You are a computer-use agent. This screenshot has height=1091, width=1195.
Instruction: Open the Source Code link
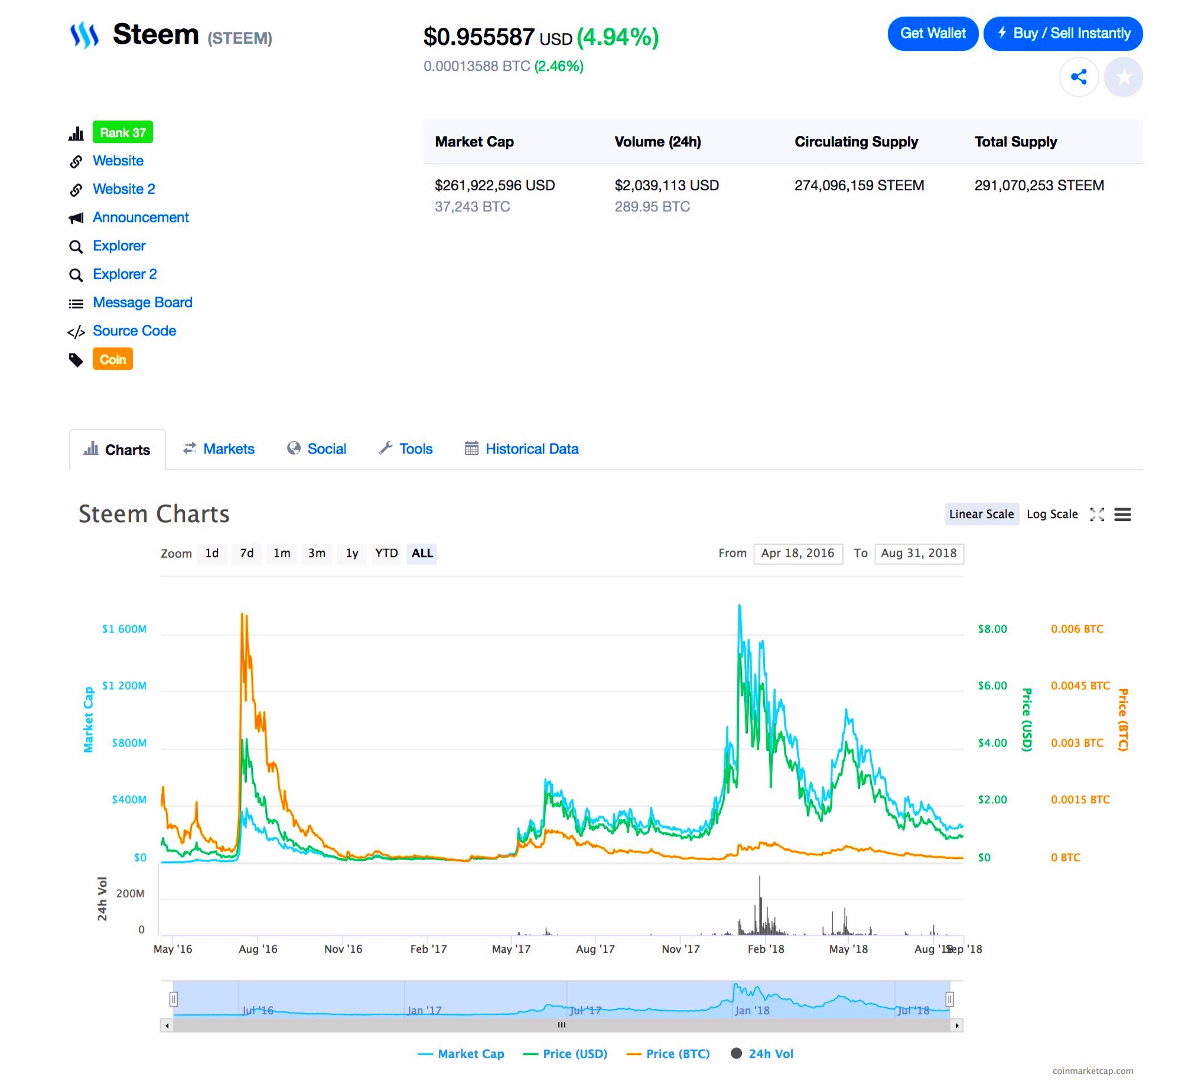[134, 331]
